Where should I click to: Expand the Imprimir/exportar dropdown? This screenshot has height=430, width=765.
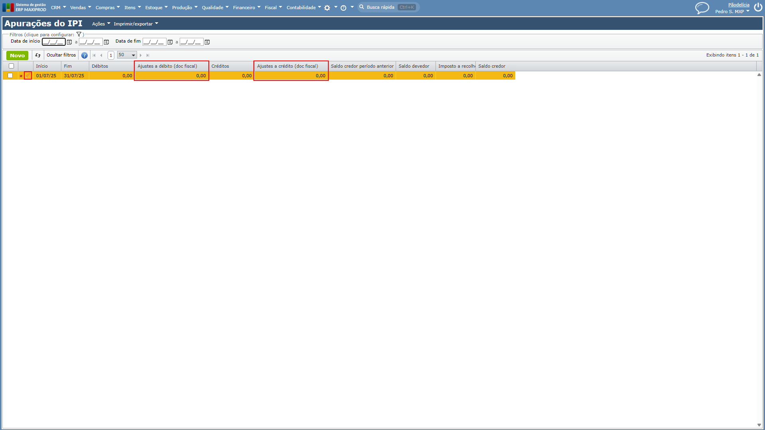136,24
